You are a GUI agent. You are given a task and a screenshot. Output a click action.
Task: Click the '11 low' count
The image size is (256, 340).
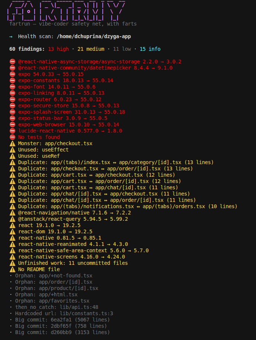pyautogui.click(x=122, y=49)
